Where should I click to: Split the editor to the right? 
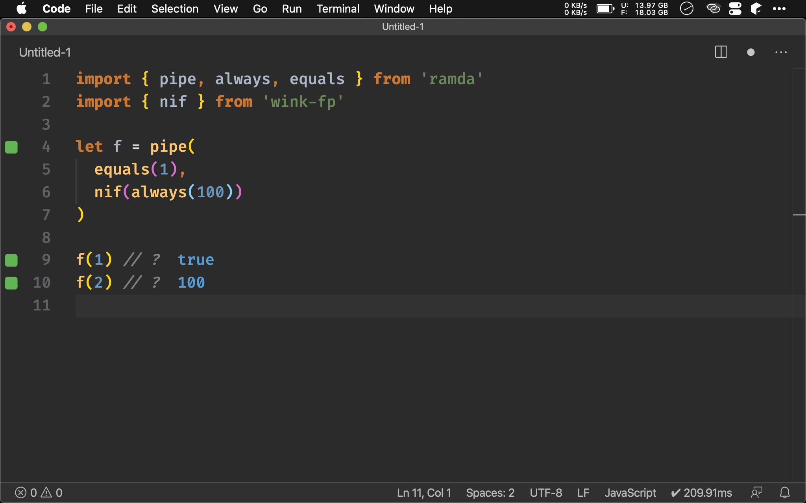tap(721, 52)
